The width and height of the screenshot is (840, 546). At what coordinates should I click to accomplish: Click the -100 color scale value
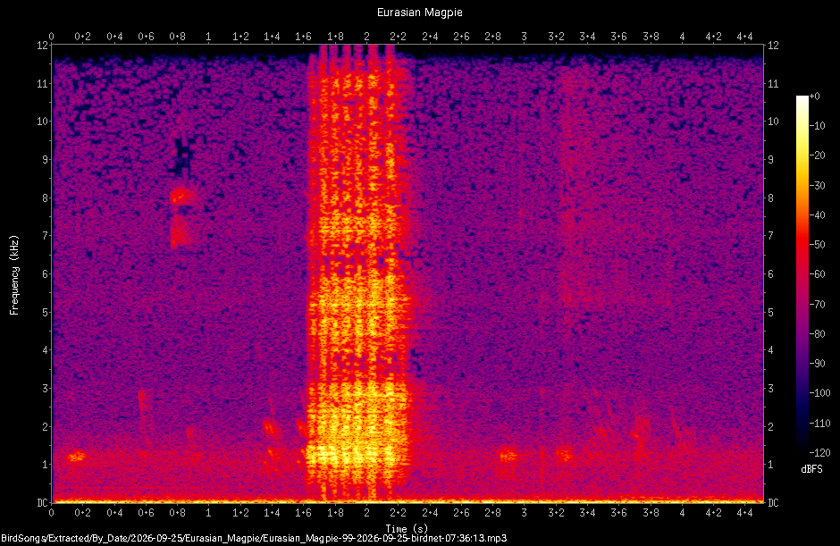(x=819, y=393)
